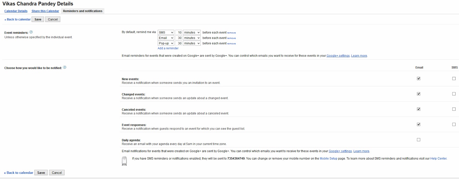Click the mobile phone icon near SMS note
459x179 pixels.
(124, 161)
